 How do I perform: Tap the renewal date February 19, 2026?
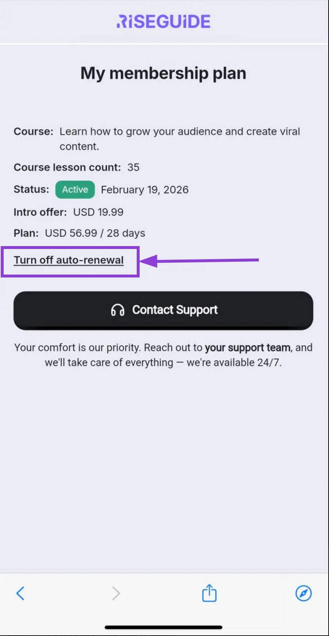coord(145,189)
